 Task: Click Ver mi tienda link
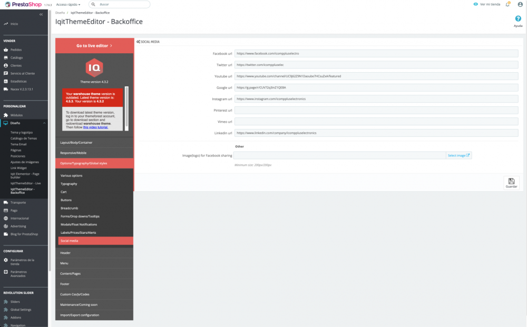[487, 4]
